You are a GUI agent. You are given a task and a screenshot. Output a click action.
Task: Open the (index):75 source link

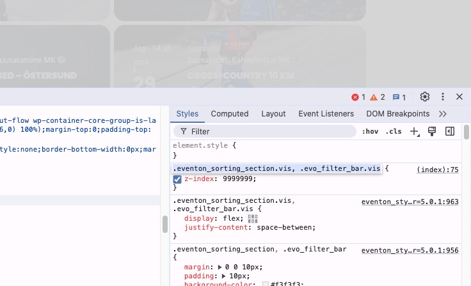pyautogui.click(x=437, y=170)
